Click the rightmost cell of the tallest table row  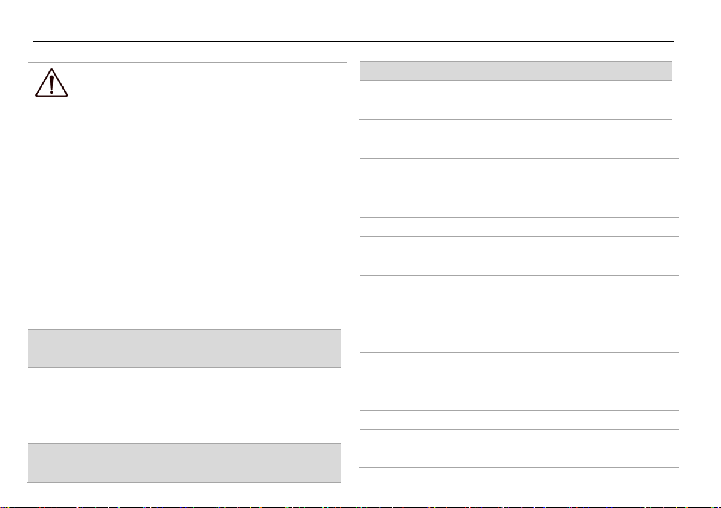pos(634,324)
